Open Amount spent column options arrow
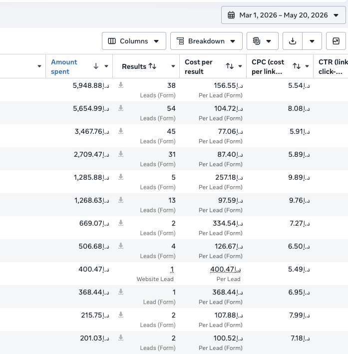348x354 pixels. click(x=106, y=66)
